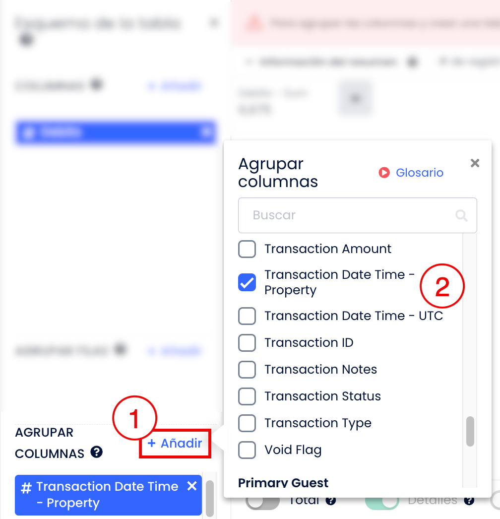Screen dimensions: 500x519
Task: Click the search magnifier icon in Buscar
Action: pos(461,215)
